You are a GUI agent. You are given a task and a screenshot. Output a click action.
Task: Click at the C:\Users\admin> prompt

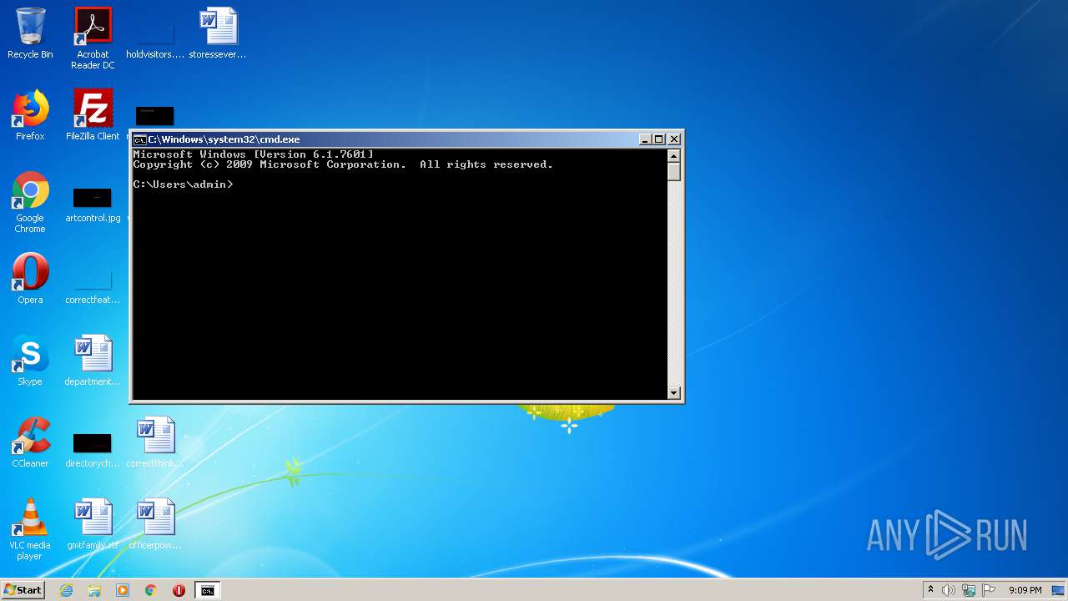click(184, 184)
